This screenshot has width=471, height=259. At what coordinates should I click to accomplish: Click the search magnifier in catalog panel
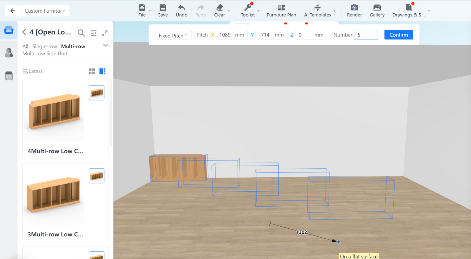(x=81, y=33)
